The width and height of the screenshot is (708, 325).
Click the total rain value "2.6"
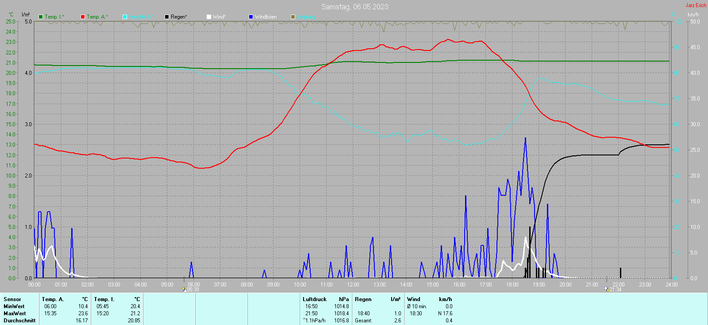(x=398, y=321)
